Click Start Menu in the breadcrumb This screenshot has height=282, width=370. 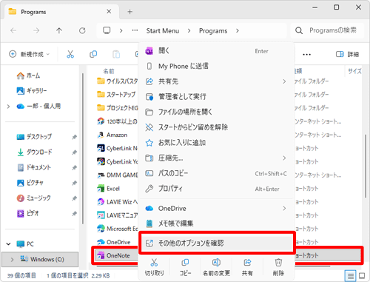point(163,31)
